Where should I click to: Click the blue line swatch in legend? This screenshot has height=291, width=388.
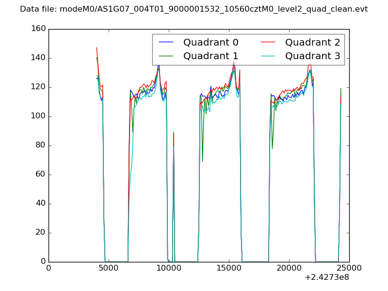(166, 43)
